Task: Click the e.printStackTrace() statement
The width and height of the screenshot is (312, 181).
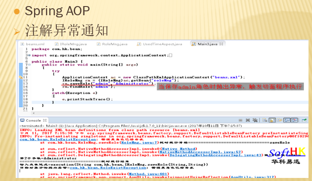Action: click(x=87, y=99)
